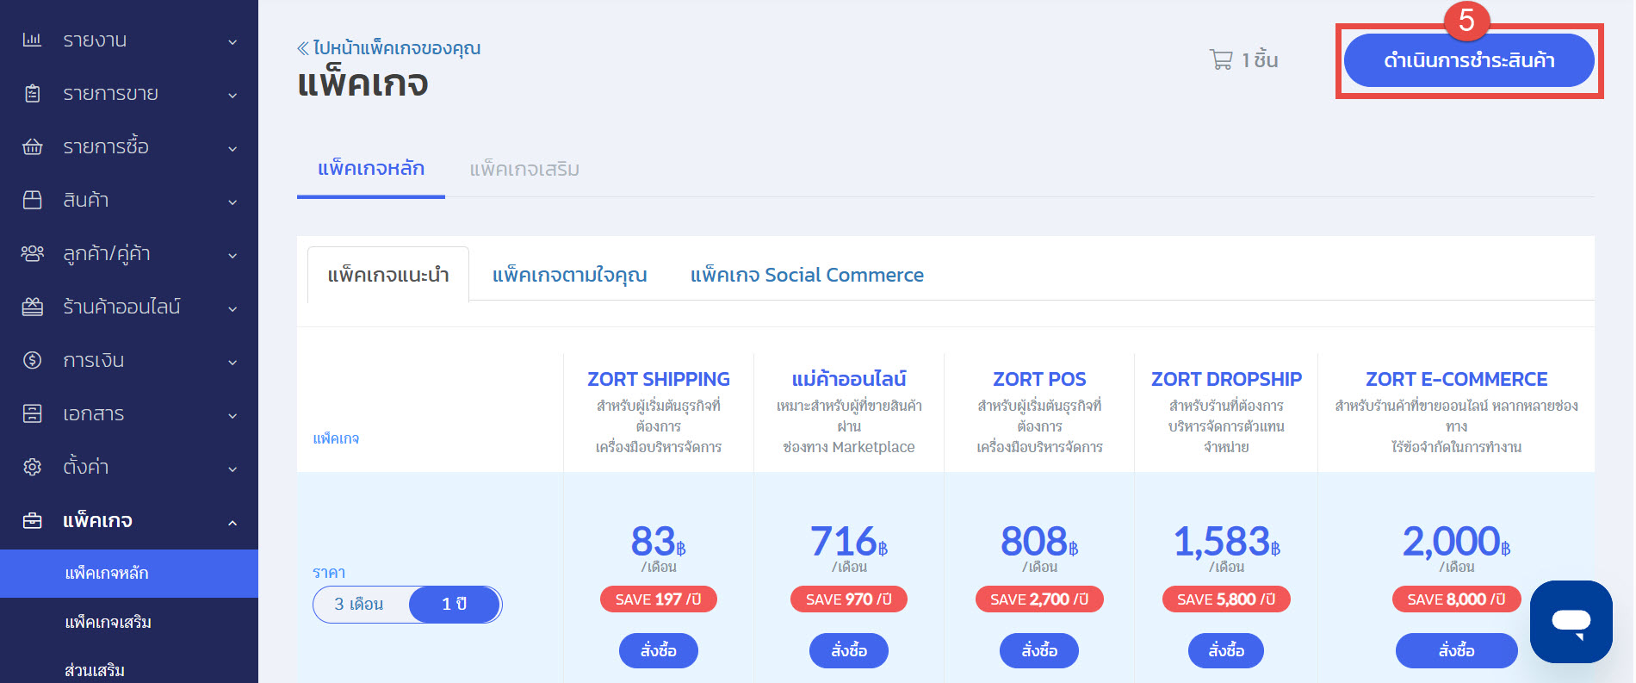The image size is (1636, 683).
Task: Open the แพ็คเกจ Social Commerce tab
Action: 807,275
